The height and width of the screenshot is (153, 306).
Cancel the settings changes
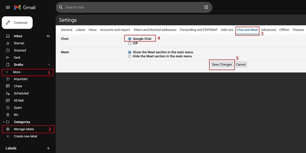point(240,64)
